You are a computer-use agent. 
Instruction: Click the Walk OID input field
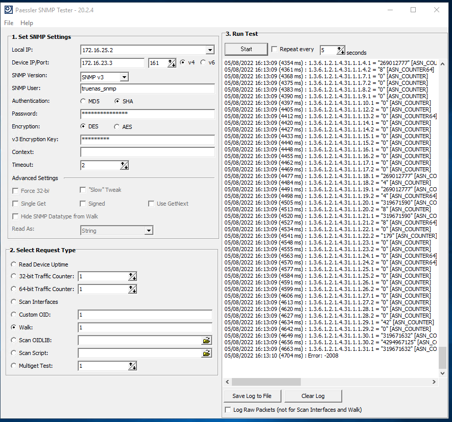point(145,327)
